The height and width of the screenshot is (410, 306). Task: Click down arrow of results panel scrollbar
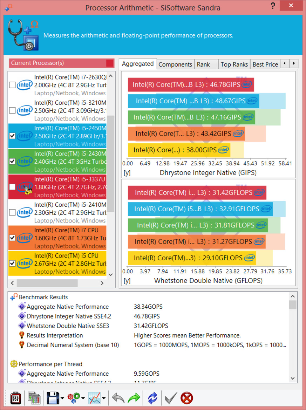(293, 378)
